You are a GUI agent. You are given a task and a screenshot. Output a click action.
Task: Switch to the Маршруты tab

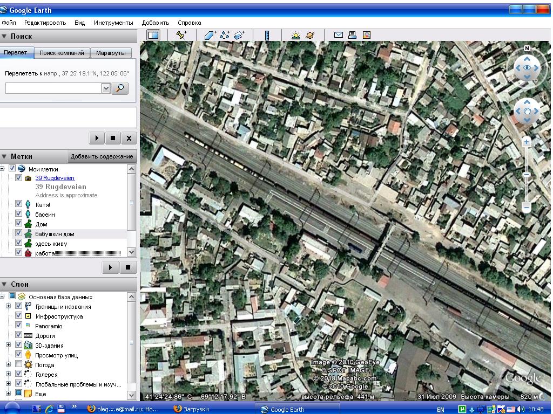111,53
